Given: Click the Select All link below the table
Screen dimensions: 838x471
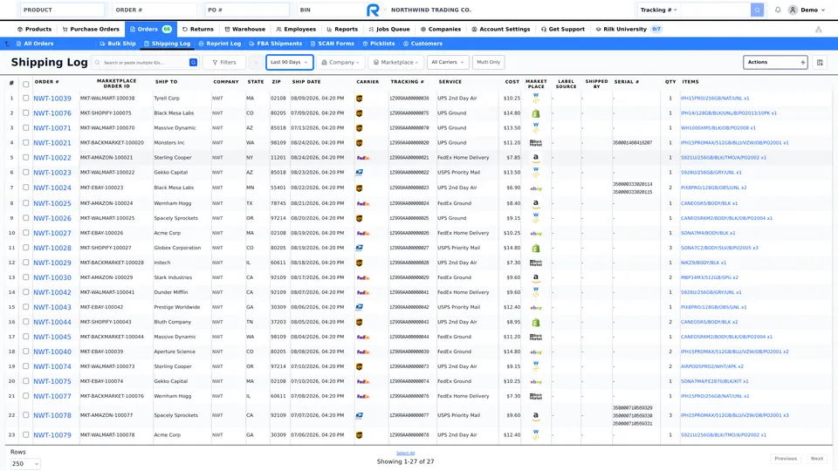Looking at the screenshot, I should pyautogui.click(x=405, y=454).
